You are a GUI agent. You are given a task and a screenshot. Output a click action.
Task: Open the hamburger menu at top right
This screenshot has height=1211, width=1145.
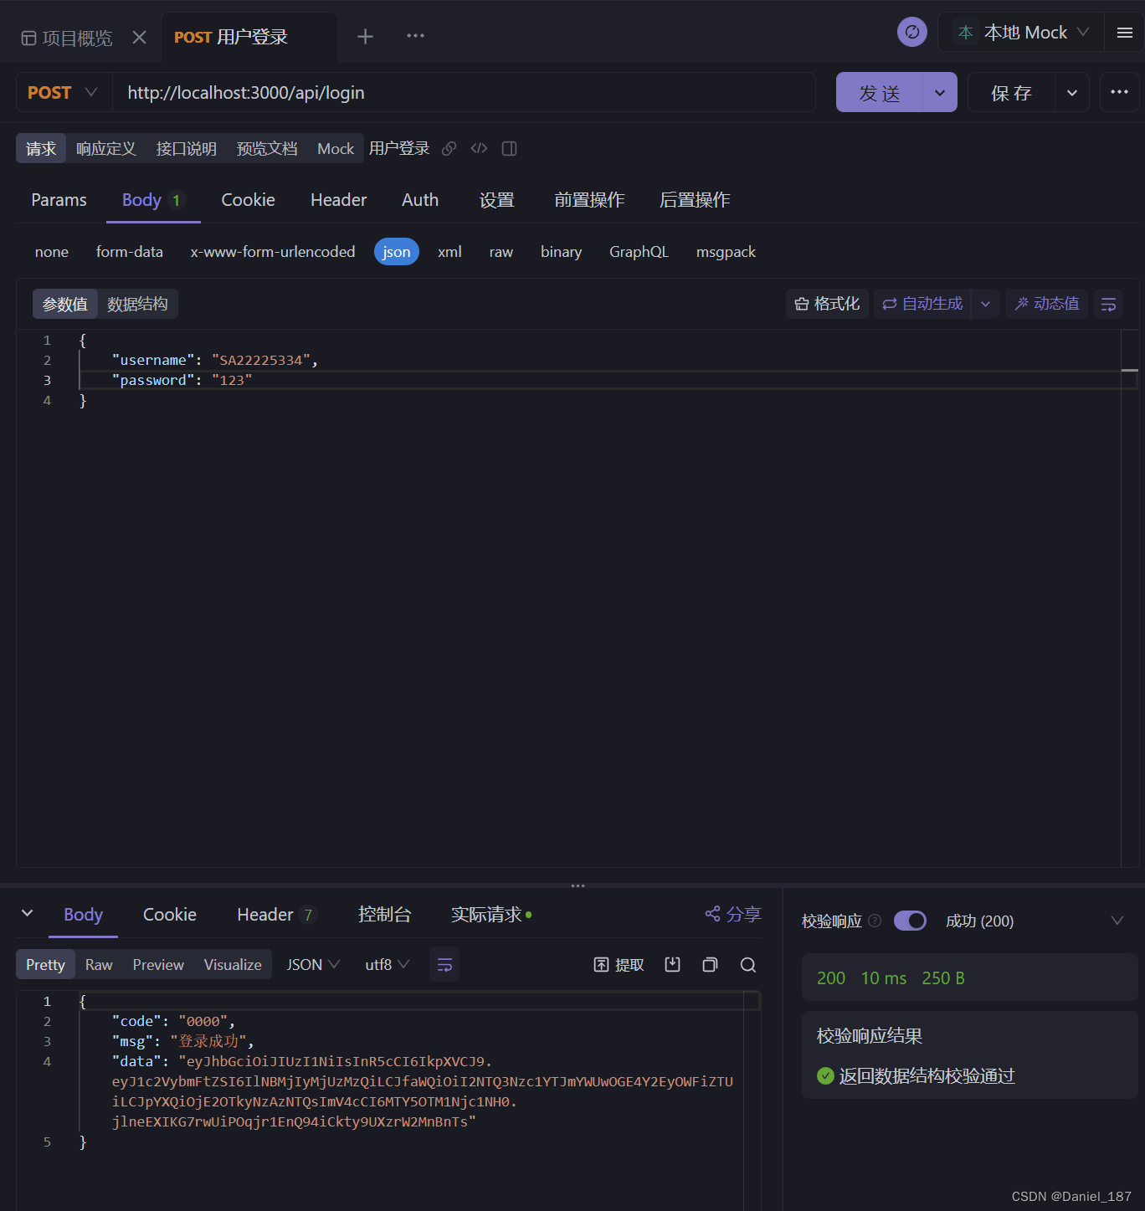(1125, 33)
